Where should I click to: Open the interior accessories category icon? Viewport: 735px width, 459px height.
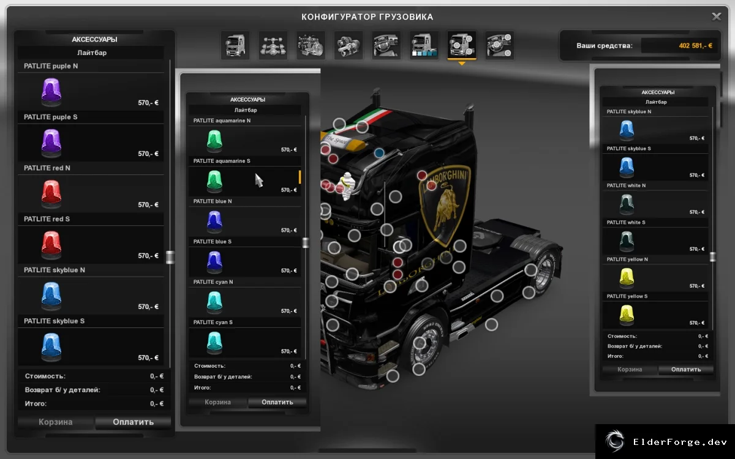pyautogui.click(x=500, y=45)
